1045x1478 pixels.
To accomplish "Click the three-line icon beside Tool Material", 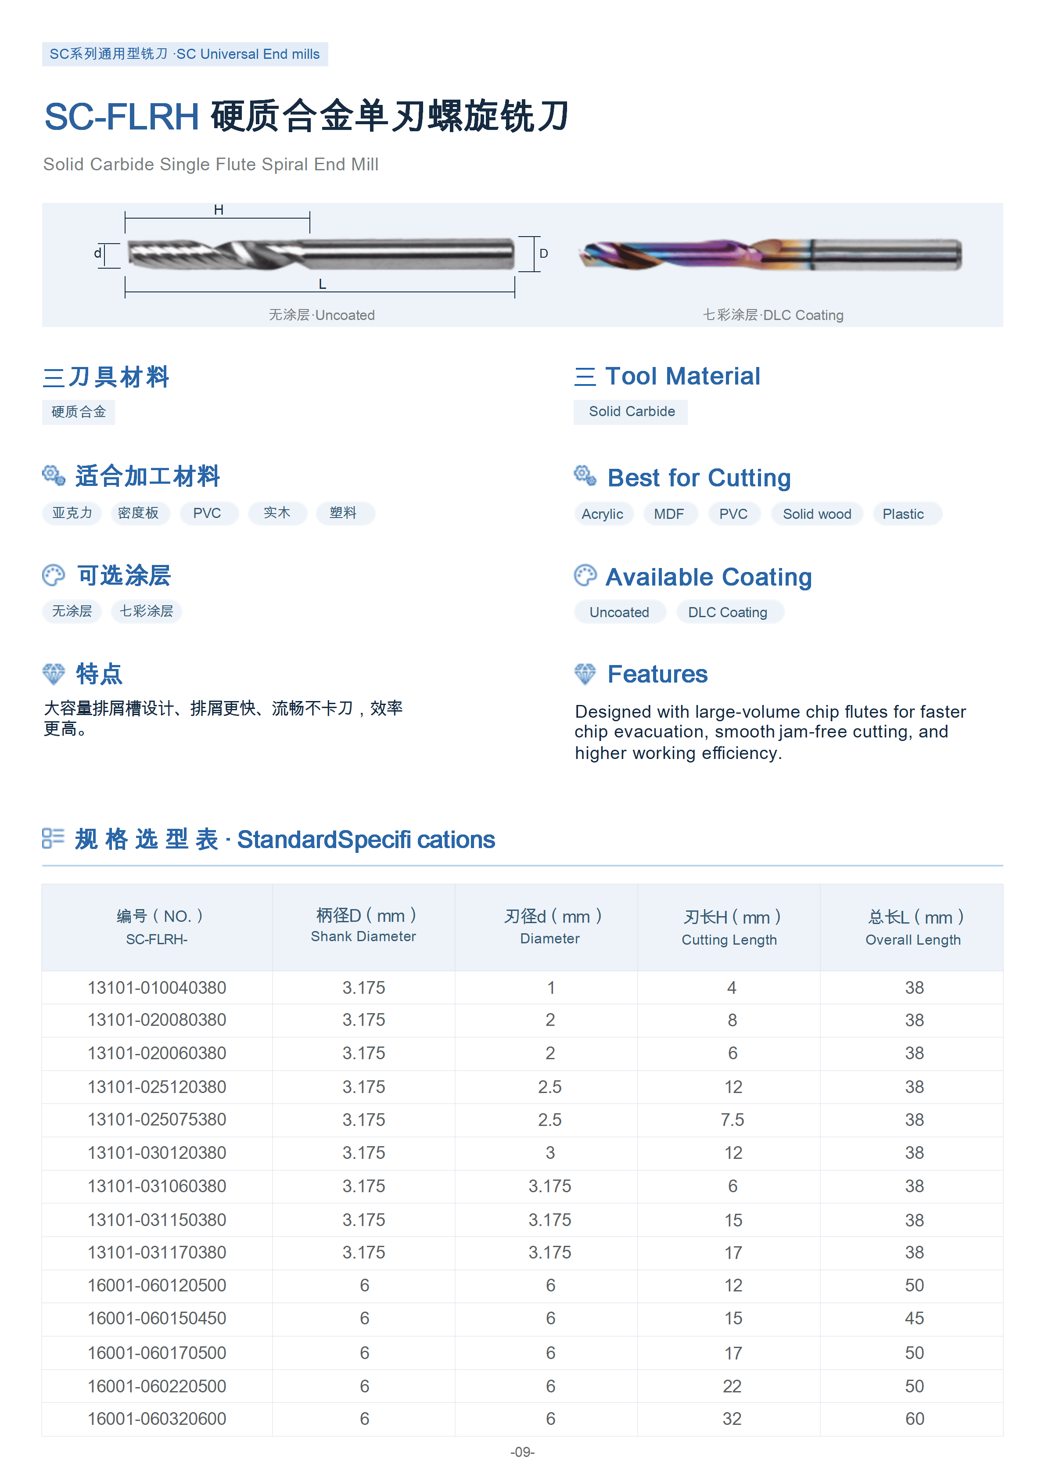I will [585, 377].
